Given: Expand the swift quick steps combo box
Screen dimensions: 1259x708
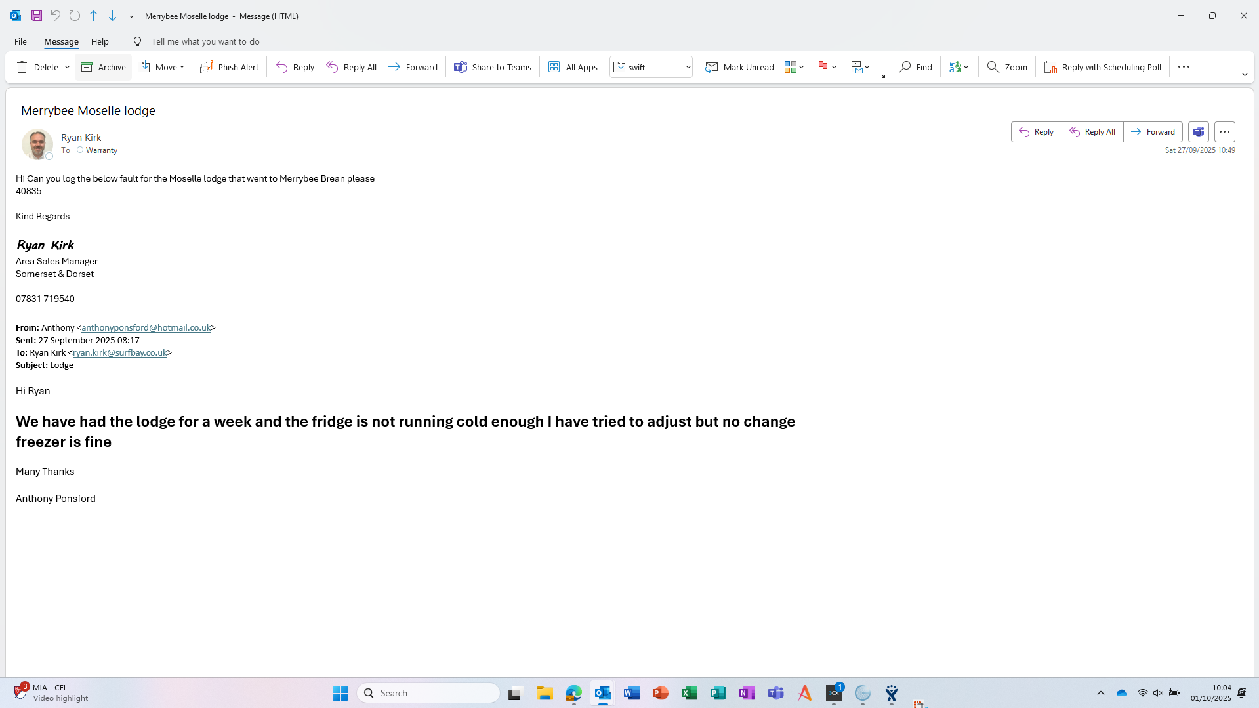Looking at the screenshot, I should 688,67.
